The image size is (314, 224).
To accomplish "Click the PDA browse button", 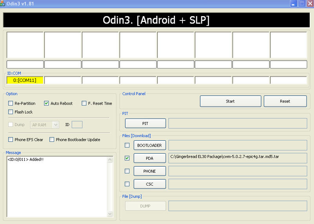I will [150, 158].
